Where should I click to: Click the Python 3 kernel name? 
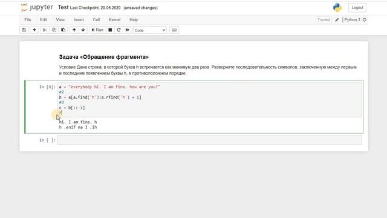point(352,20)
